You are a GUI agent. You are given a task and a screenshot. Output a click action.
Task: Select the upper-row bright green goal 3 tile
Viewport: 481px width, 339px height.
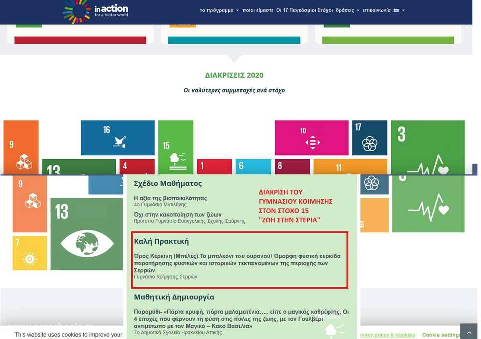pos(427,147)
